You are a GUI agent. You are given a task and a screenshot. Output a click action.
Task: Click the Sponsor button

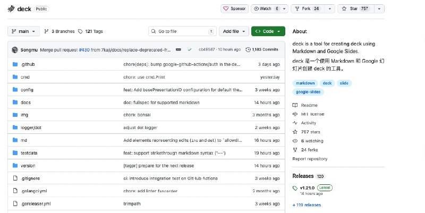(x=234, y=8)
